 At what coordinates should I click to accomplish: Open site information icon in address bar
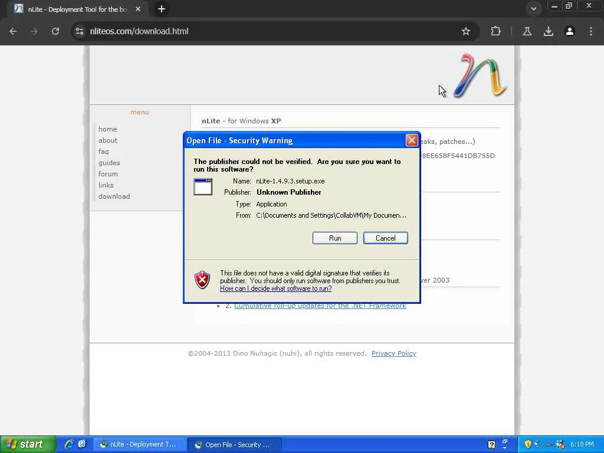coord(80,31)
